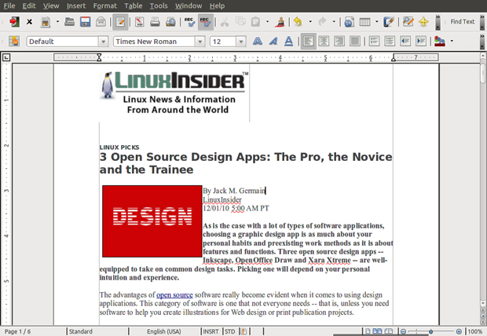Image resolution: width=487 pixels, height=336 pixels.
Task: Open the Tools menu
Action: (x=159, y=5)
